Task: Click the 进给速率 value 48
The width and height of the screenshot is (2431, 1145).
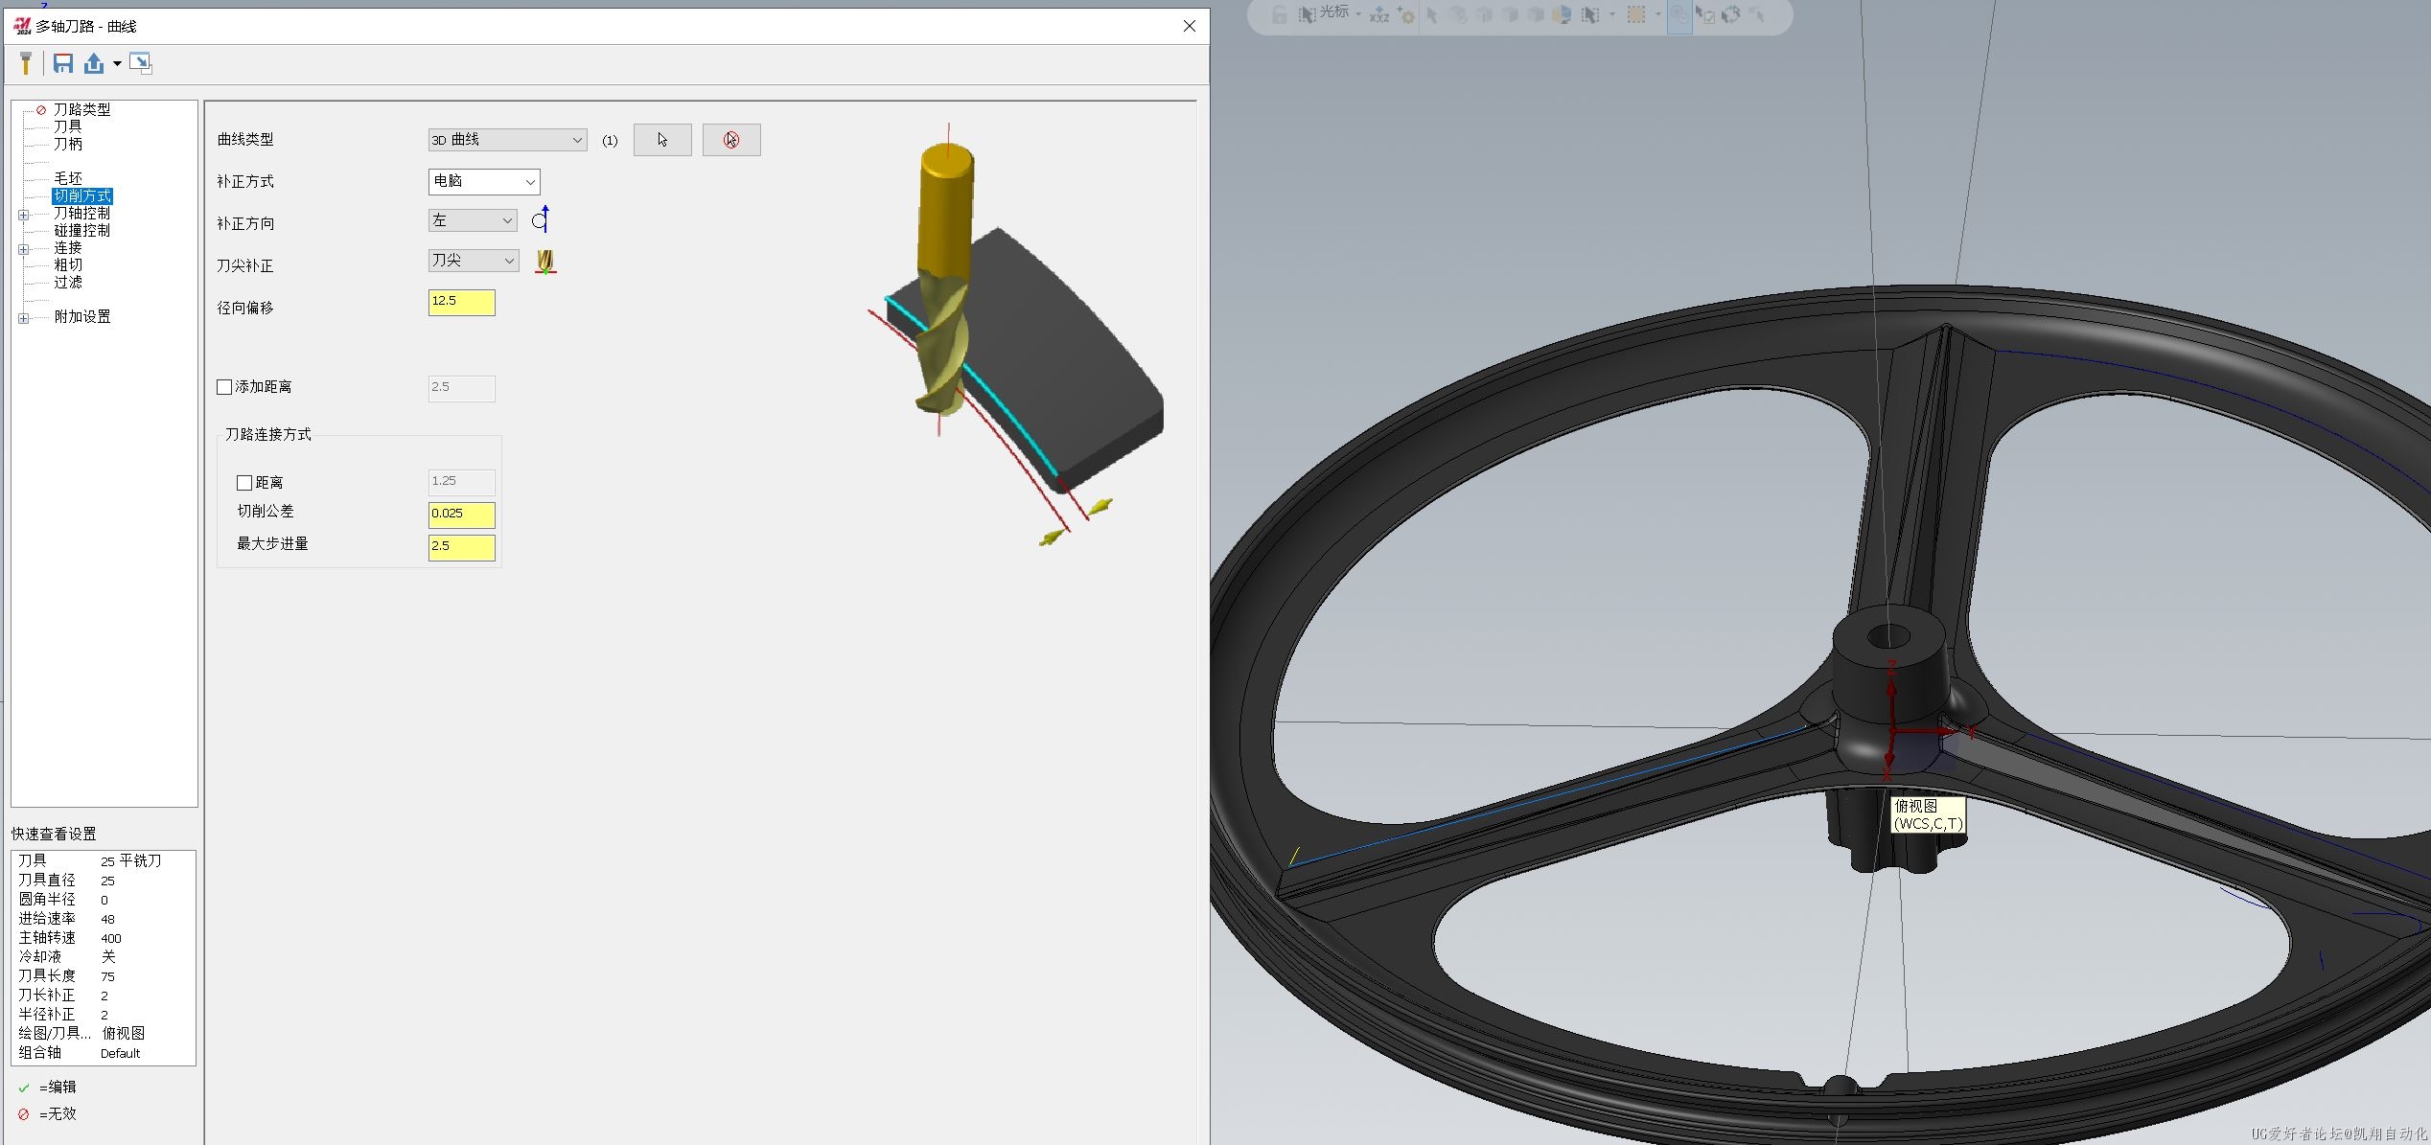Action: (x=107, y=919)
